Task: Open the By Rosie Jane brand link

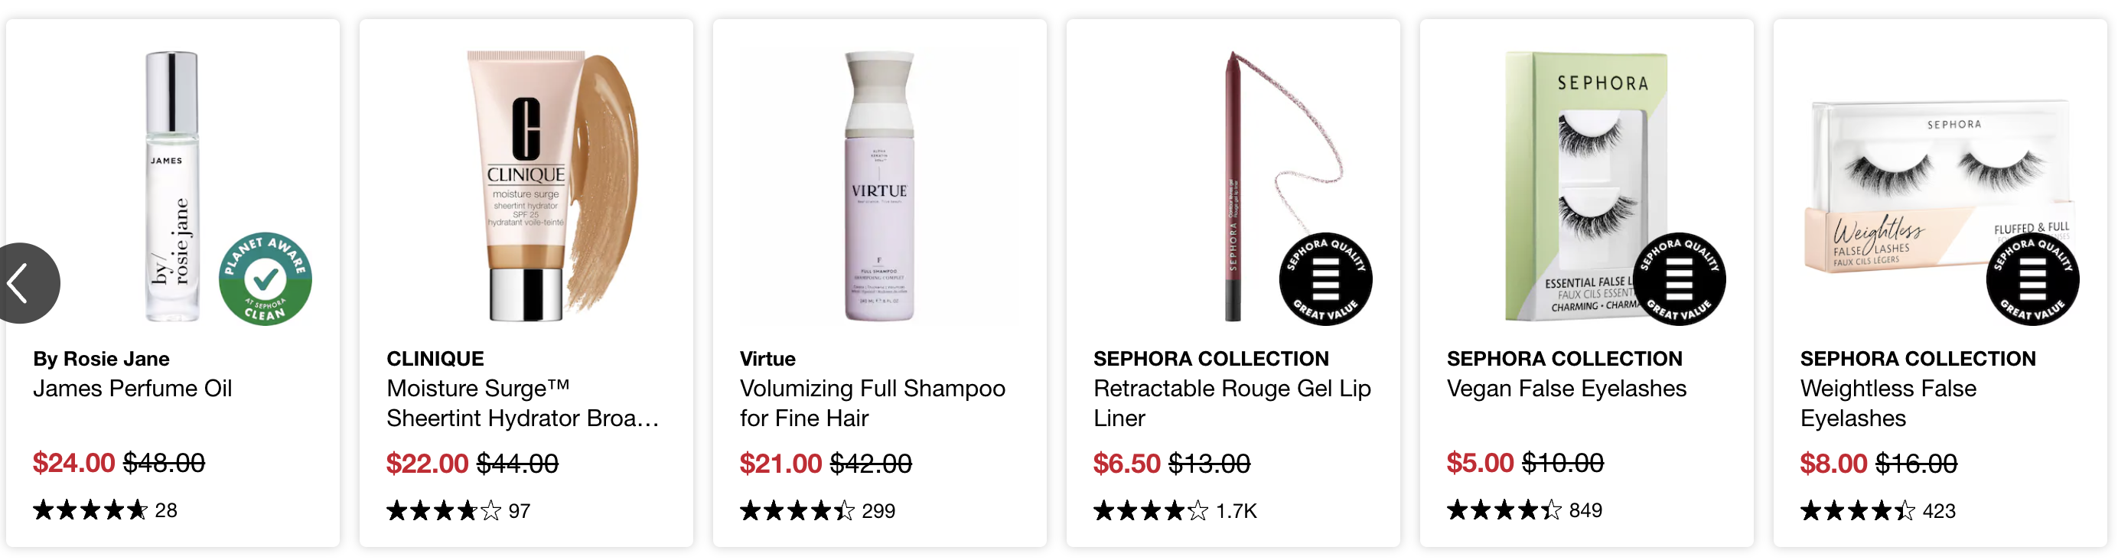Action: point(101,359)
